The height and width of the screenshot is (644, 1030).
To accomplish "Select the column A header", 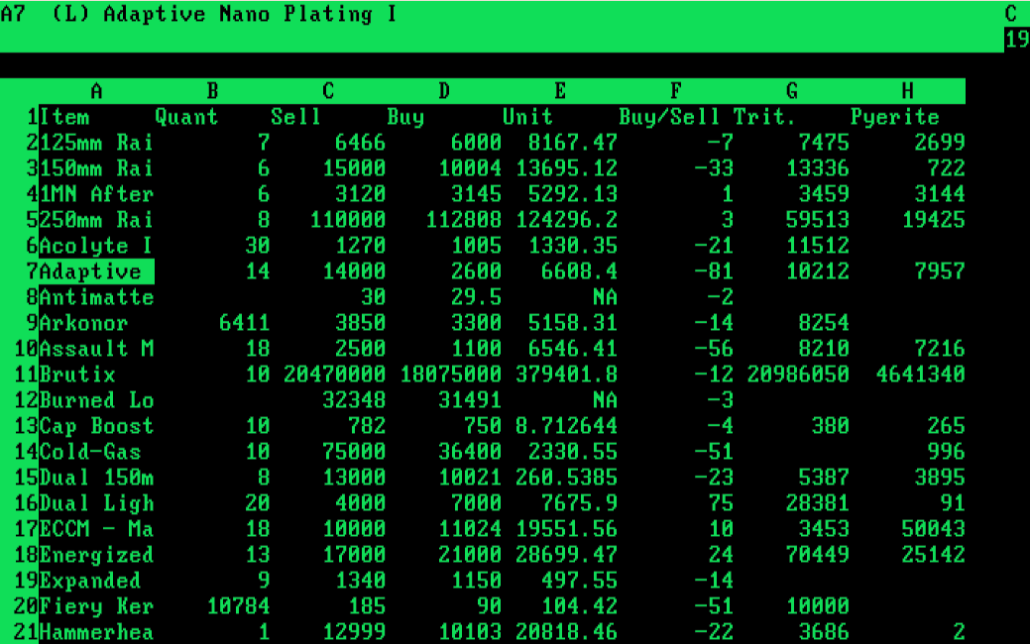I will coord(96,91).
